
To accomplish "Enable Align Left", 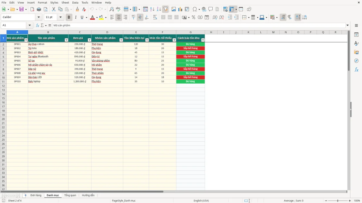I will [112, 17].
